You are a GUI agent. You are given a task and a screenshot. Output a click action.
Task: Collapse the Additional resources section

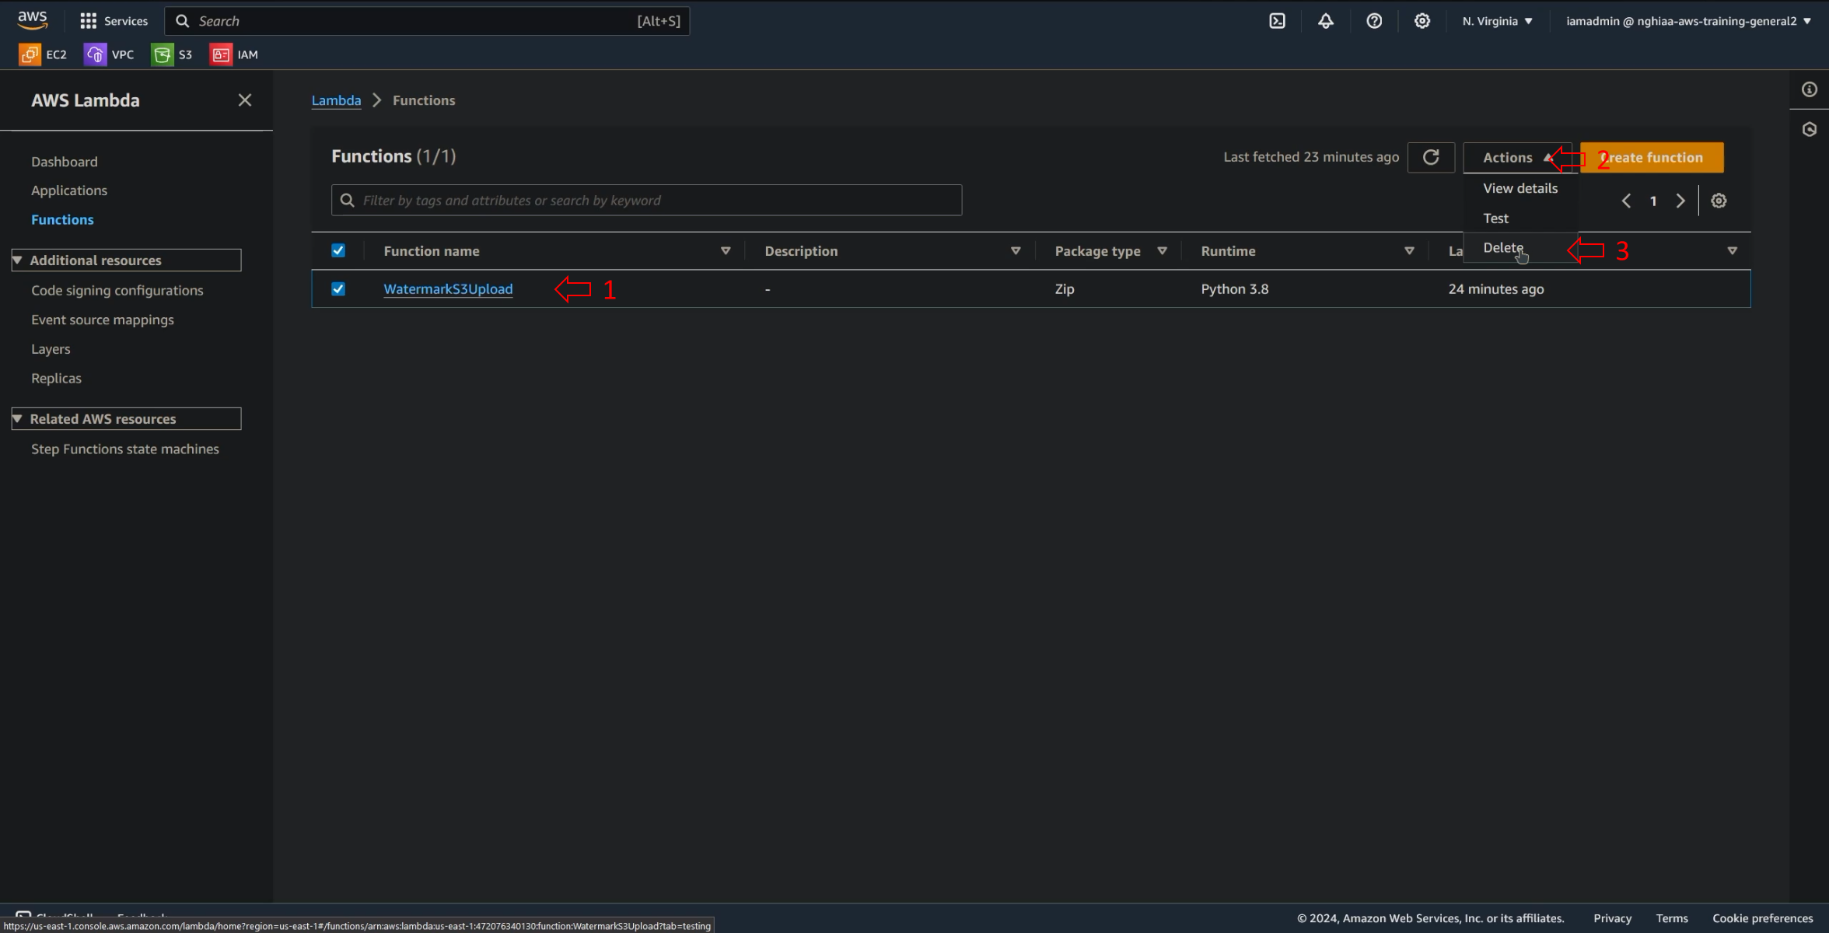pos(127,260)
